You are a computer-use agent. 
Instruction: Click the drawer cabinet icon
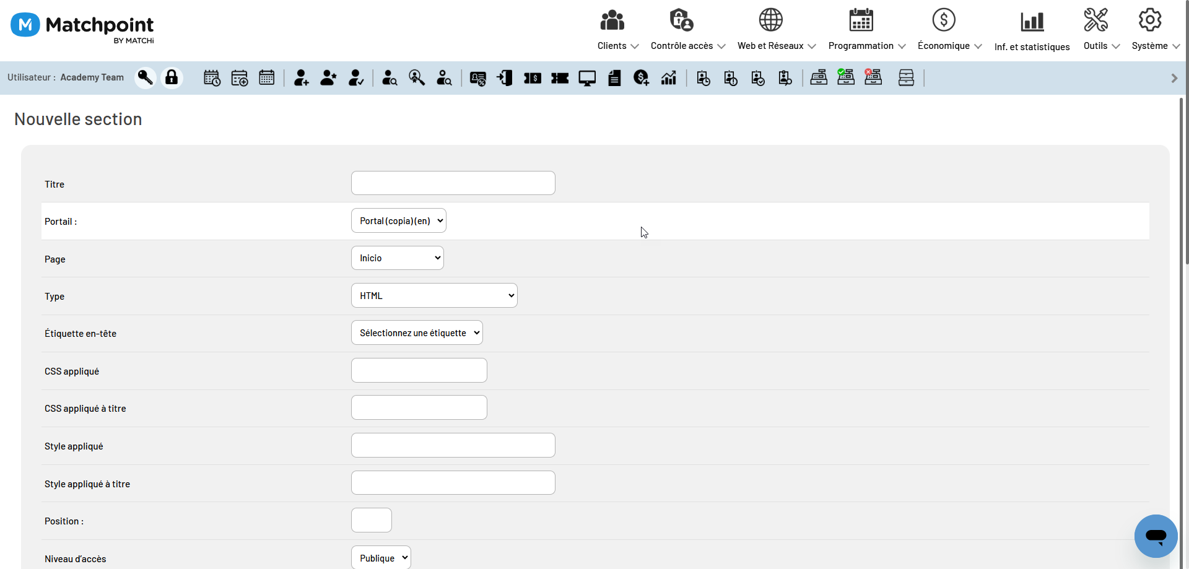point(906,78)
